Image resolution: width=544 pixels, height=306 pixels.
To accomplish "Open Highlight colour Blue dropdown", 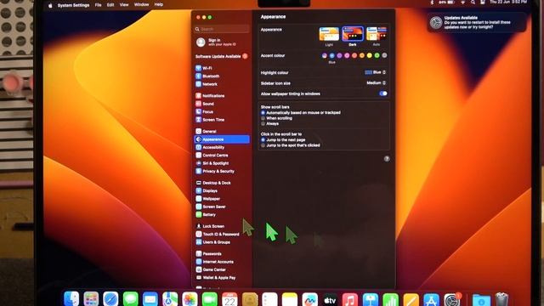I will pos(376,72).
